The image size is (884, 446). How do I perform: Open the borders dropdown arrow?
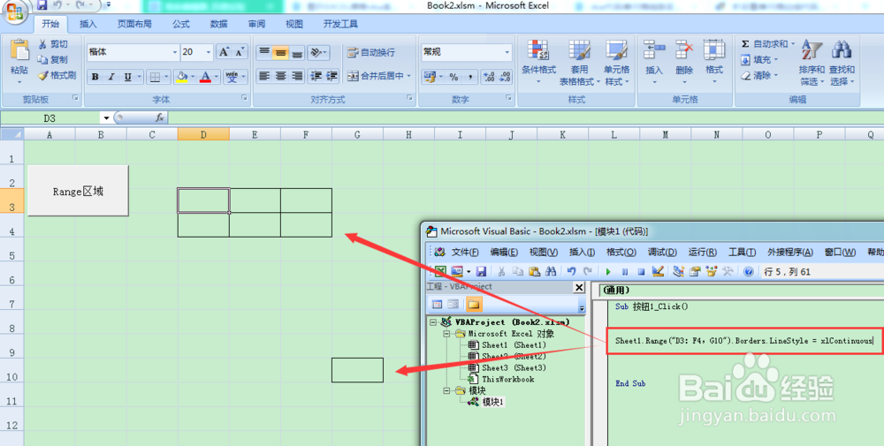[167, 77]
